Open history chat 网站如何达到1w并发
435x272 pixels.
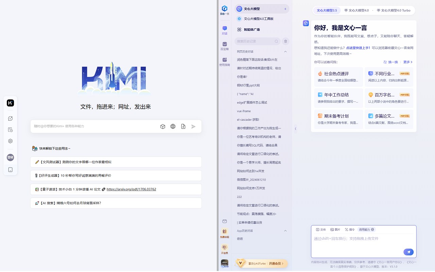(250, 171)
